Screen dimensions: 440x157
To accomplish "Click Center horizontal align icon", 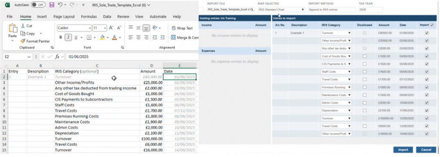I will coord(138,37).
